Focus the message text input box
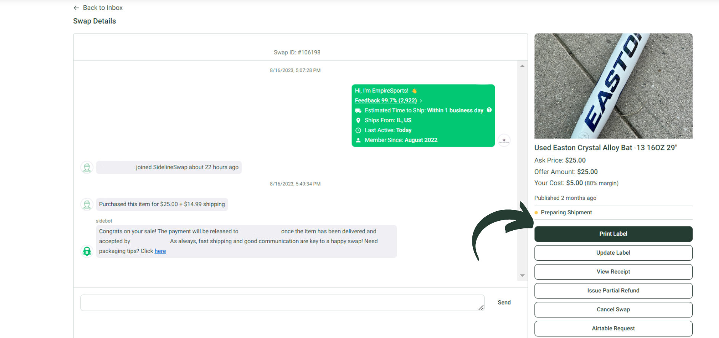 [282, 303]
